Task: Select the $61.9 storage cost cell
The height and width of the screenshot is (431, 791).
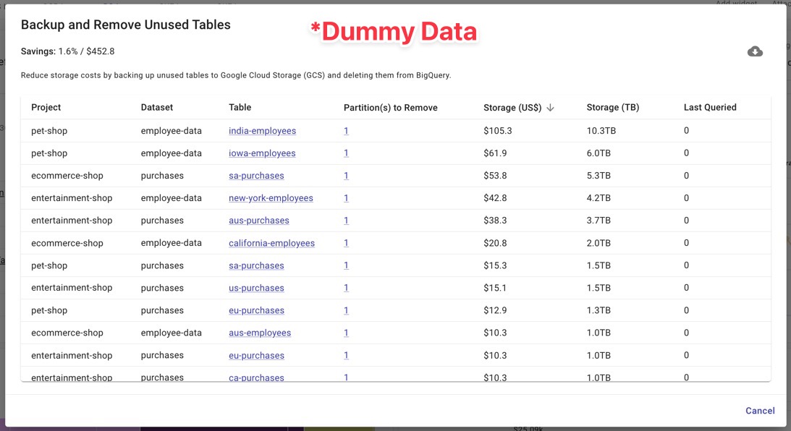Action: click(495, 153)
